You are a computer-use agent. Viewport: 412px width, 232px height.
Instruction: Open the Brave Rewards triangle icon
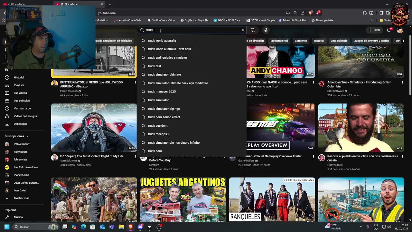[318, 13]
